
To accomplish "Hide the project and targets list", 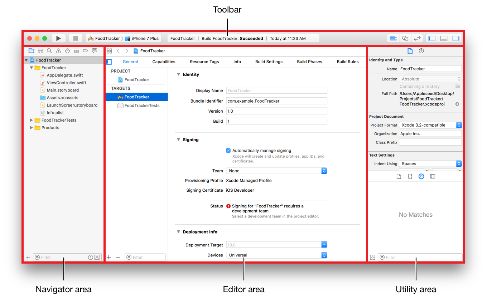I will pos(109,62).
